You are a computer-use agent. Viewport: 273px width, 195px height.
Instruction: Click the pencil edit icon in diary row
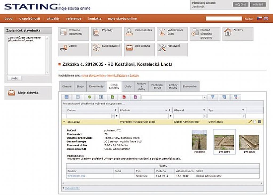(x=250, y=122)
